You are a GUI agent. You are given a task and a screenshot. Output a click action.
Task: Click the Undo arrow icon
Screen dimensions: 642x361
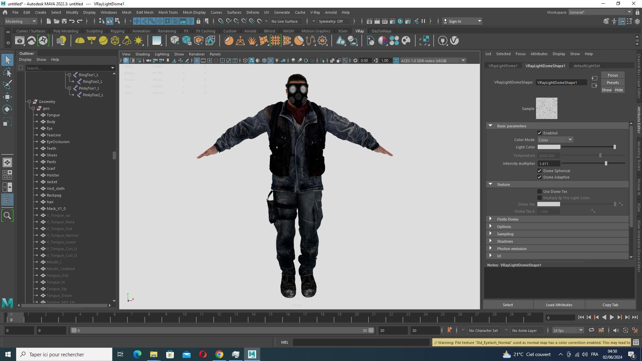click(72, 21)
